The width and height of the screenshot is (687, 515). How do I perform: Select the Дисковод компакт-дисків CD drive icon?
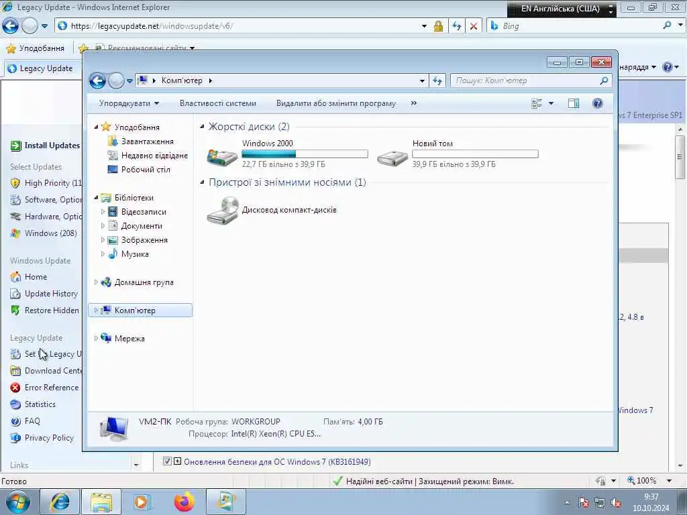223,211
